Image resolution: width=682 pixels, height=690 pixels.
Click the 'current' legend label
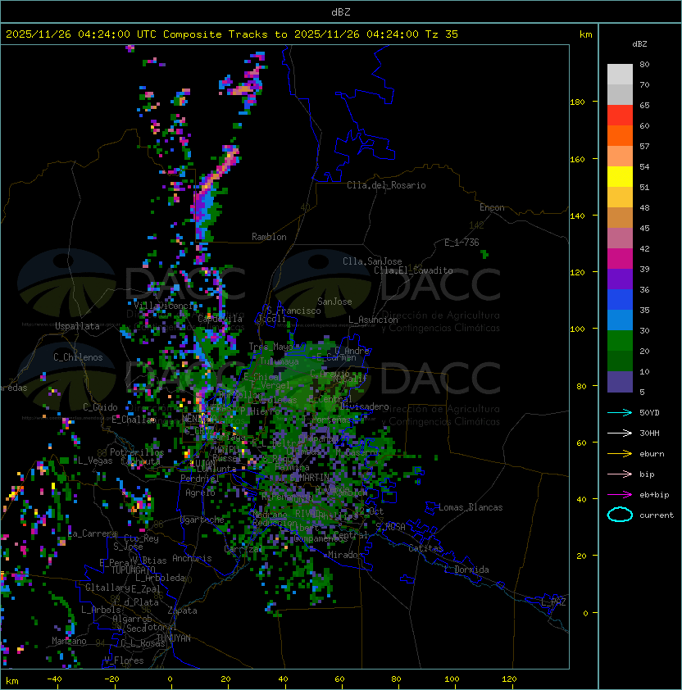pos(657,515)
